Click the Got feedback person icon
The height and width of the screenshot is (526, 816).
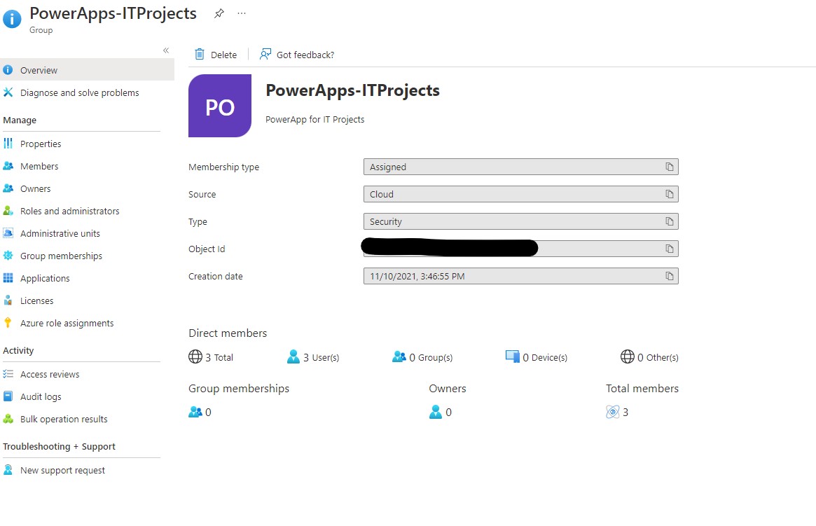pos(265,54)
